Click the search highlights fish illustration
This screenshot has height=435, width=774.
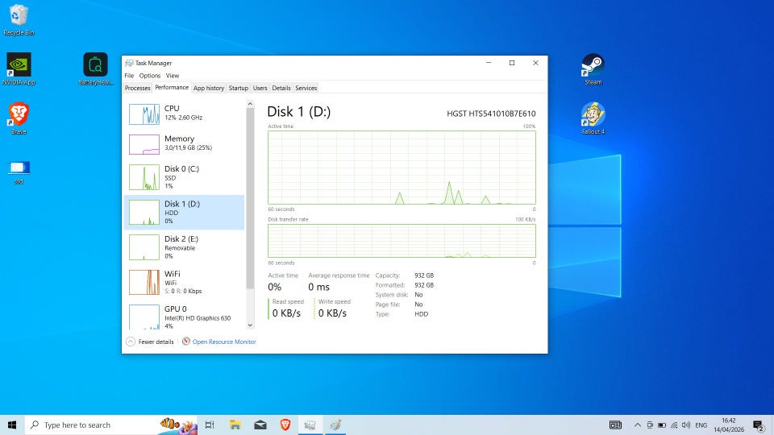coord(178,425)
